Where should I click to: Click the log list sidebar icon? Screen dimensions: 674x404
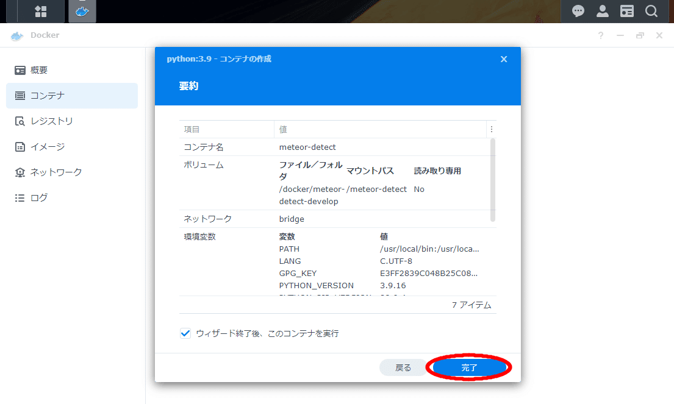(20, 198)
